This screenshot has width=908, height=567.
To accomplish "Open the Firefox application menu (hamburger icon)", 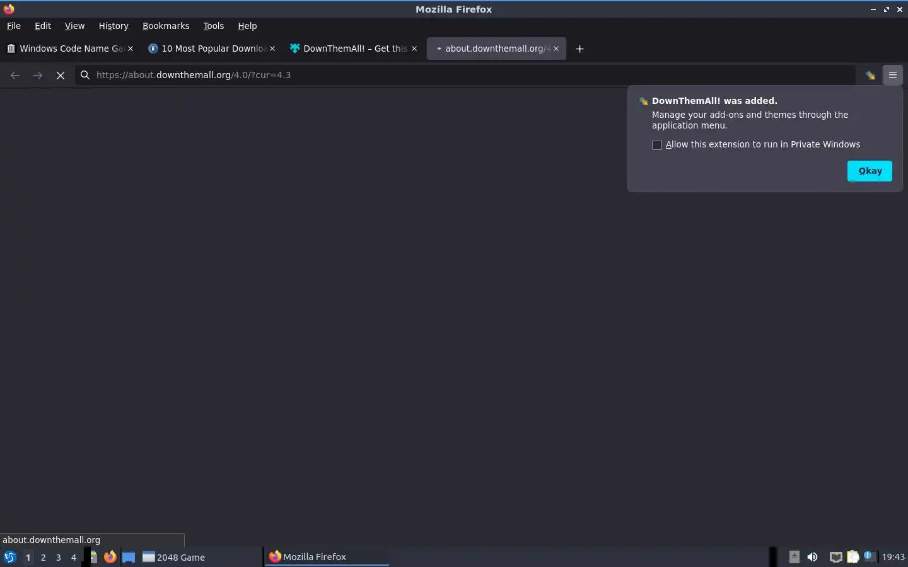I will tap(893, 75).
